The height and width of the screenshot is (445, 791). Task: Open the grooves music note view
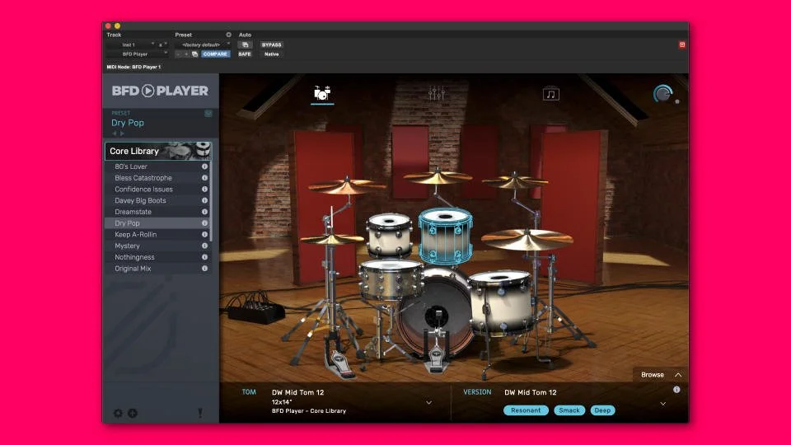coord(551,93)
